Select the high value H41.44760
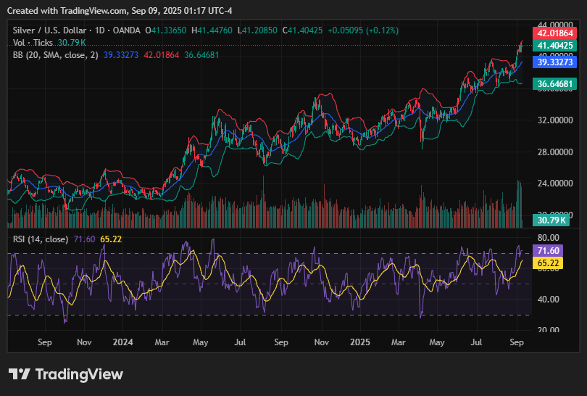This screenshot has width=587, height=396. click(x=212, y=30)
